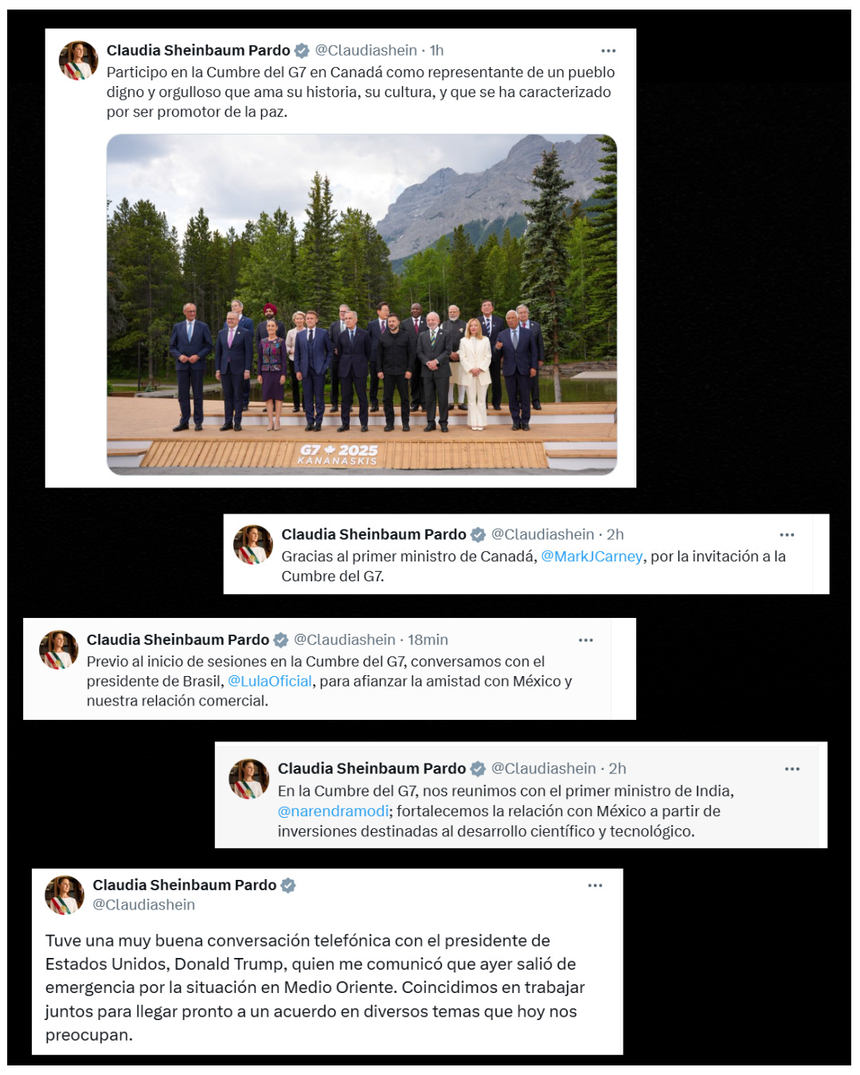Click the verified badge on the Trump call tweet
The width and height of the screenshot is (860, 1075).
[288, 885]
